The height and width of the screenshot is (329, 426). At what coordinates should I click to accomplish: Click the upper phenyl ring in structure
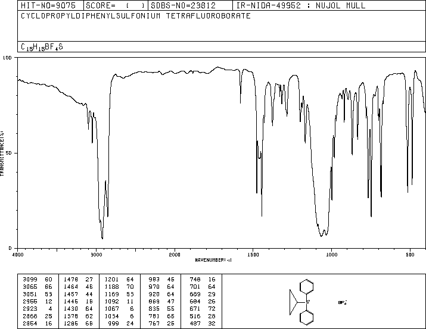(307, 287)
